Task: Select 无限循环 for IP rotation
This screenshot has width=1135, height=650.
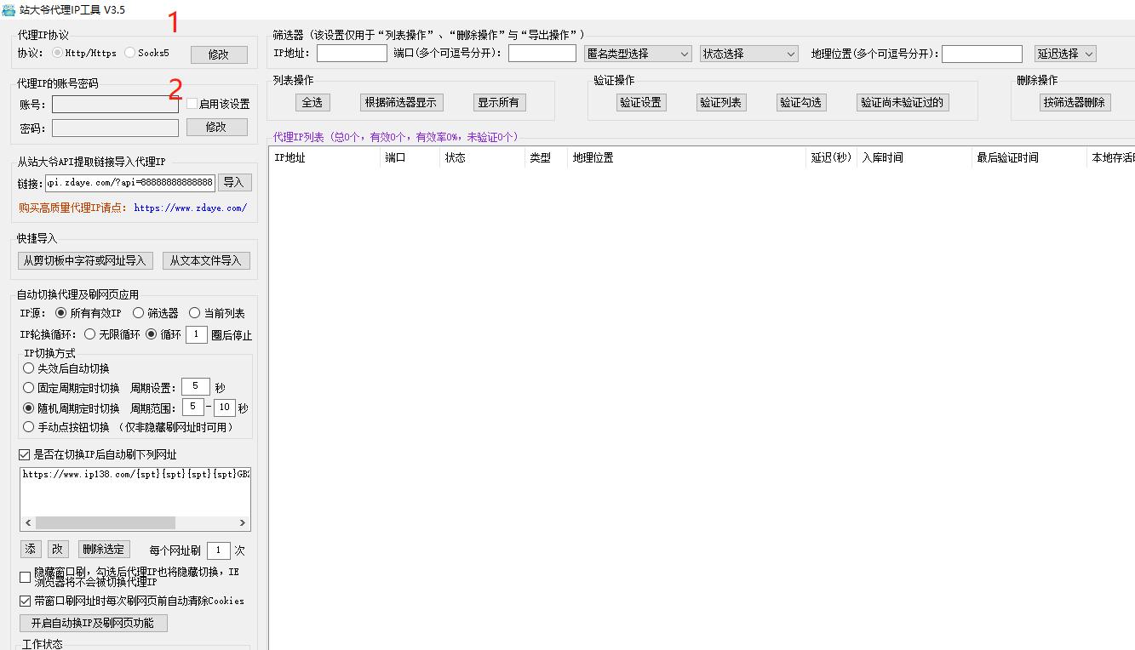Action: 92,334
